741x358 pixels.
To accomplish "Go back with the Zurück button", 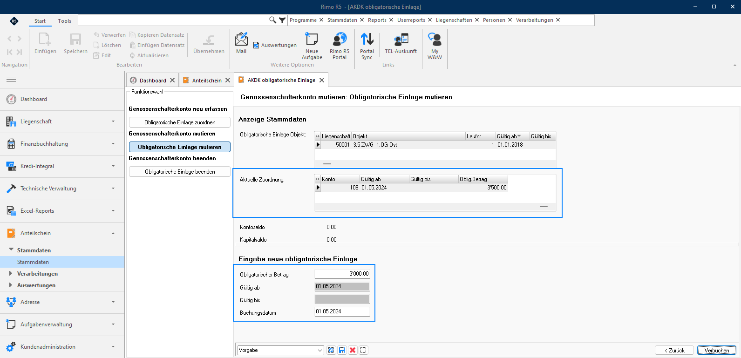I will (x=674, y=350).
